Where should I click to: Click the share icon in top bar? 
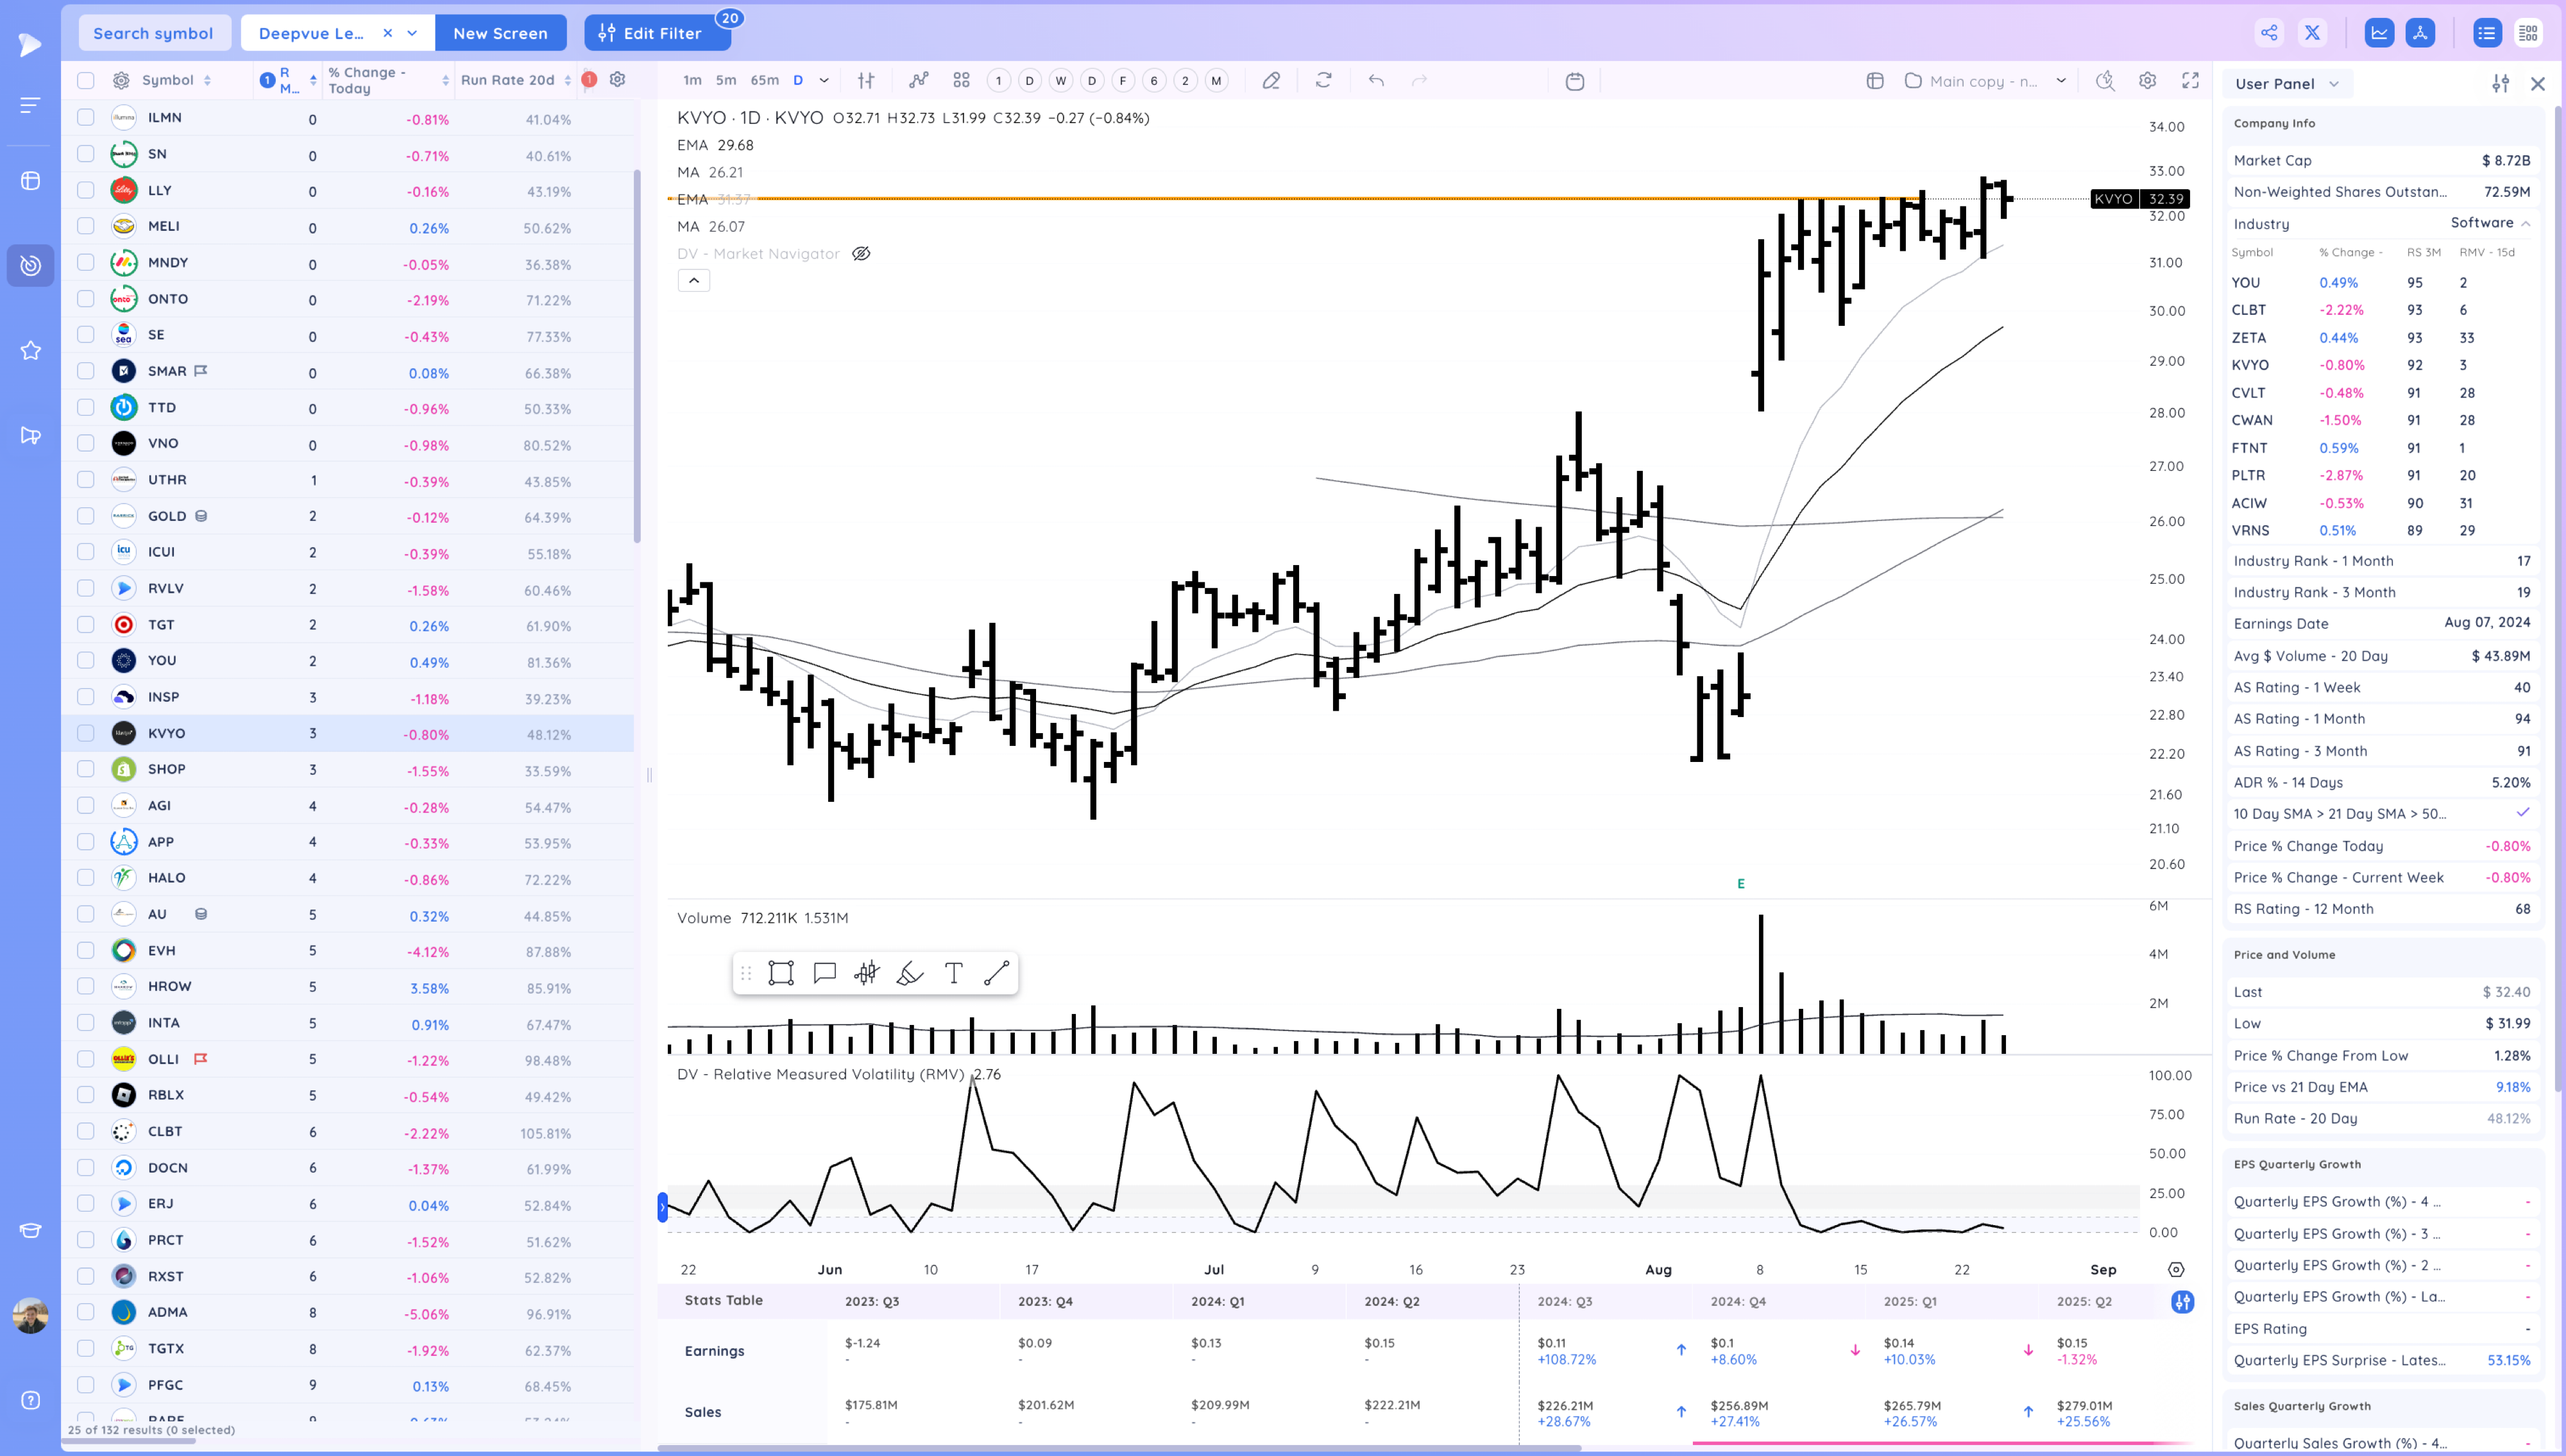click(x=2269, y=33)
